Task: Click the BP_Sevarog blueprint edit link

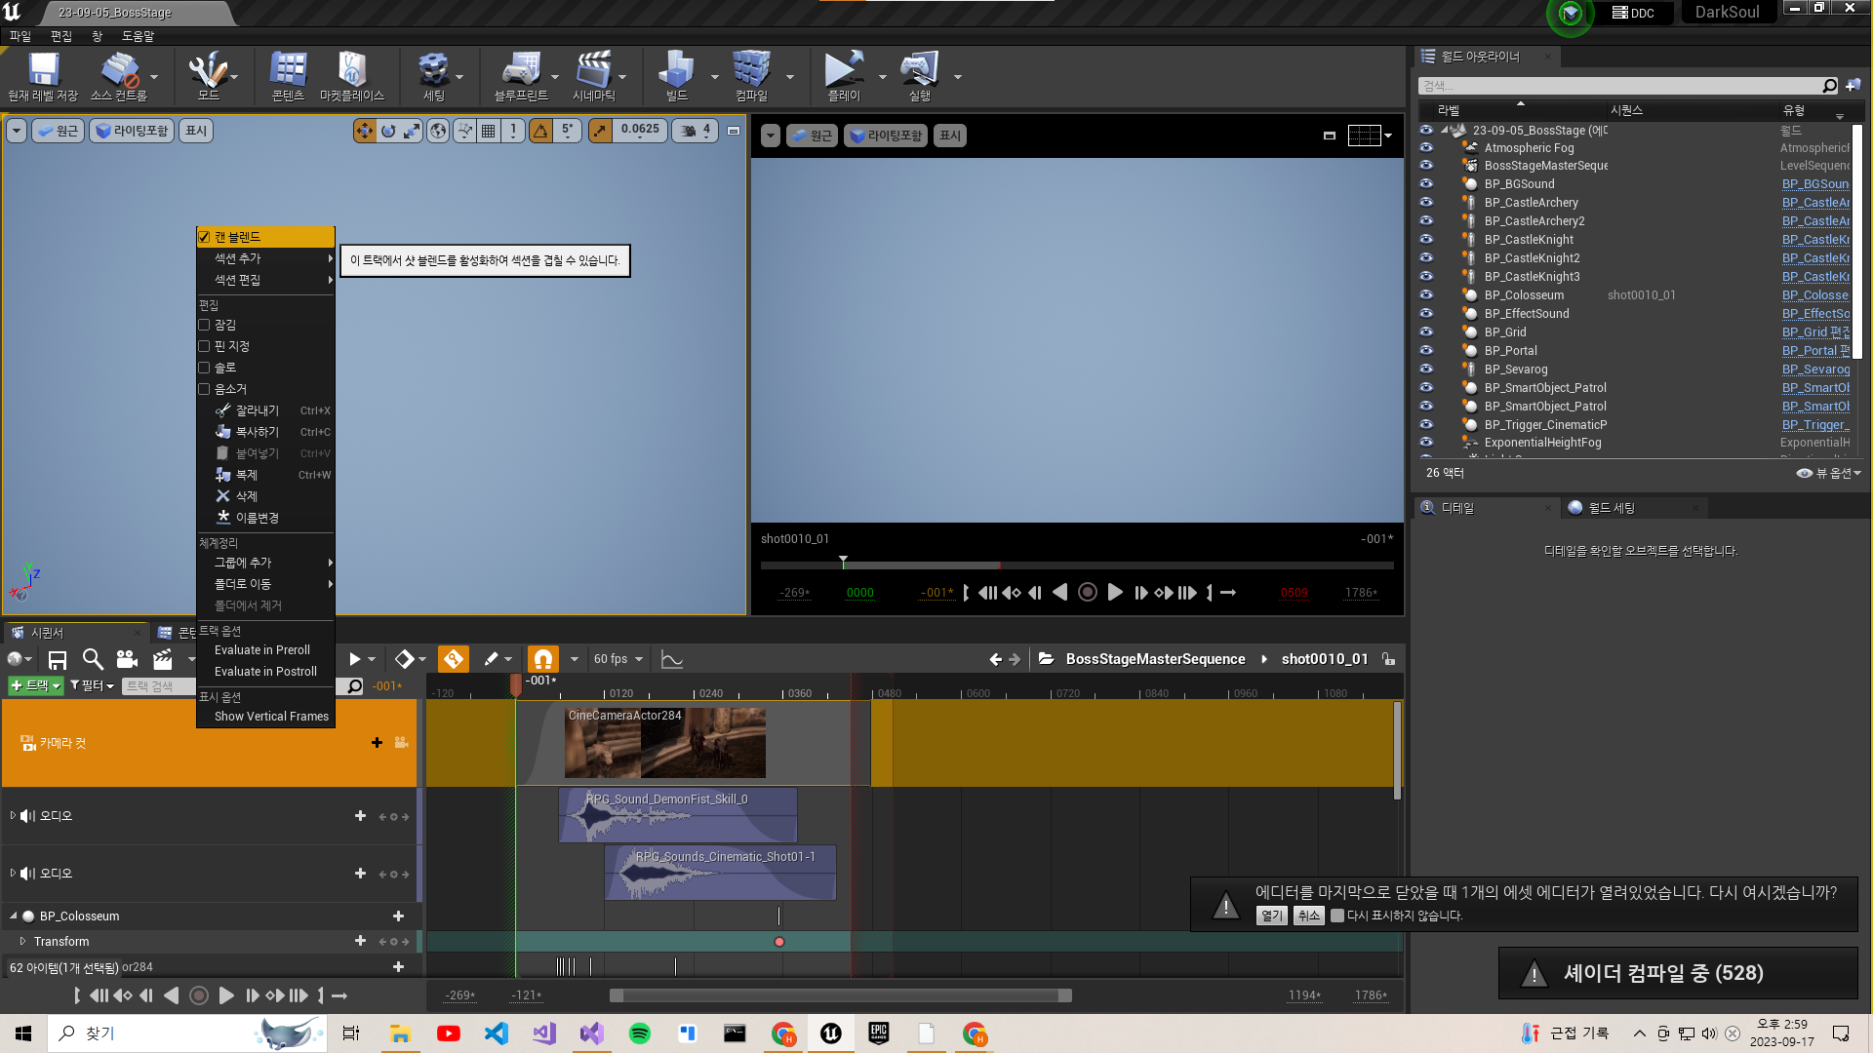Action: [x=1814, y=369]
